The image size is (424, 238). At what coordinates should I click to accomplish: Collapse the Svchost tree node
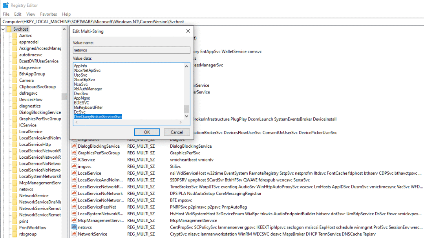pyautogui.click(x=3, y=29)
